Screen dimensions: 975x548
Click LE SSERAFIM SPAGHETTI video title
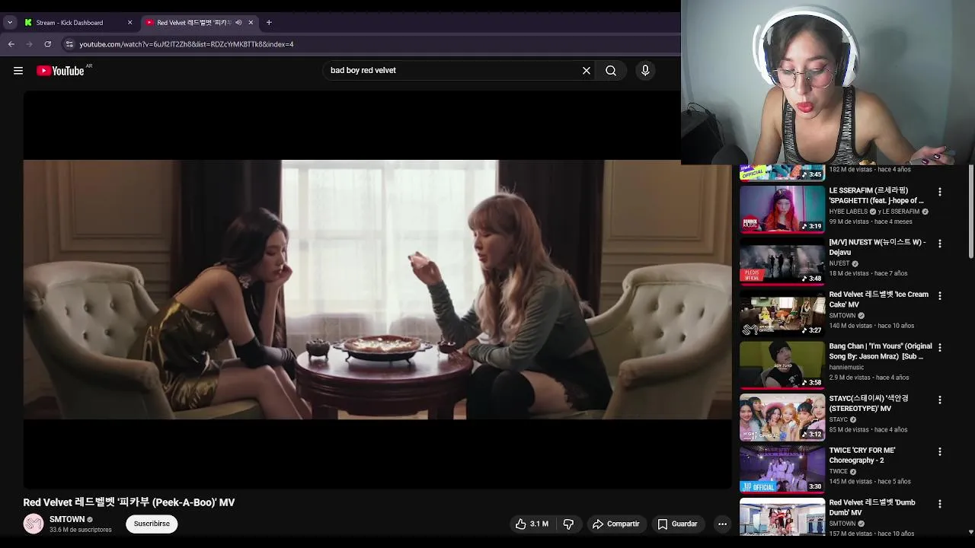(877, 196)
